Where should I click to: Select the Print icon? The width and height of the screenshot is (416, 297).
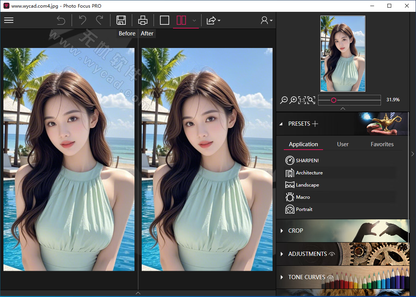click(142, 21)
